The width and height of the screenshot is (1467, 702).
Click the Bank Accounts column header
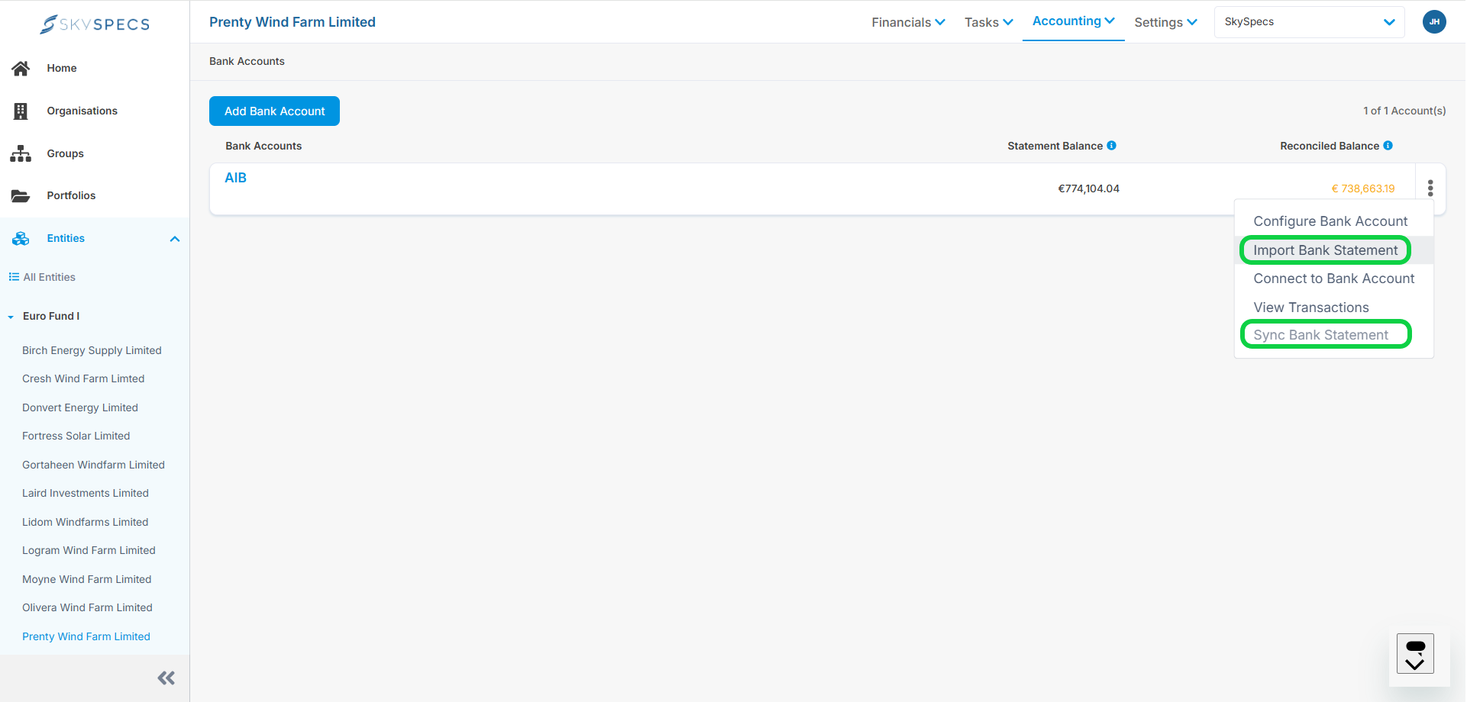(263, 146)
